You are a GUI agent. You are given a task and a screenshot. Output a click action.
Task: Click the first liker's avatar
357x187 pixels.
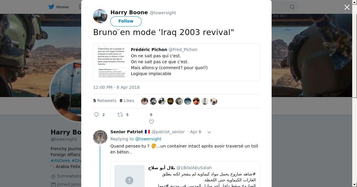tap(145, 101)
